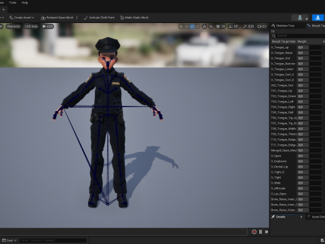Open the Tools menu
325x244 pixels.
point(13,3)
